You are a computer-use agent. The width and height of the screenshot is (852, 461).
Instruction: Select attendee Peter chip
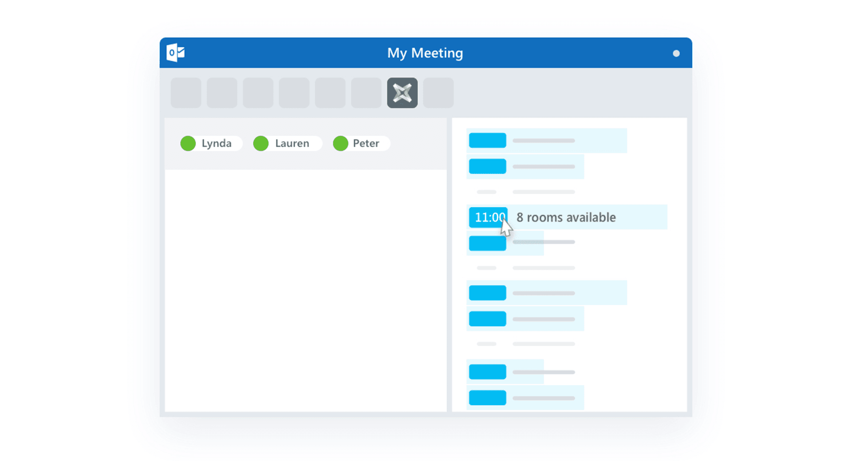[361, 143]
